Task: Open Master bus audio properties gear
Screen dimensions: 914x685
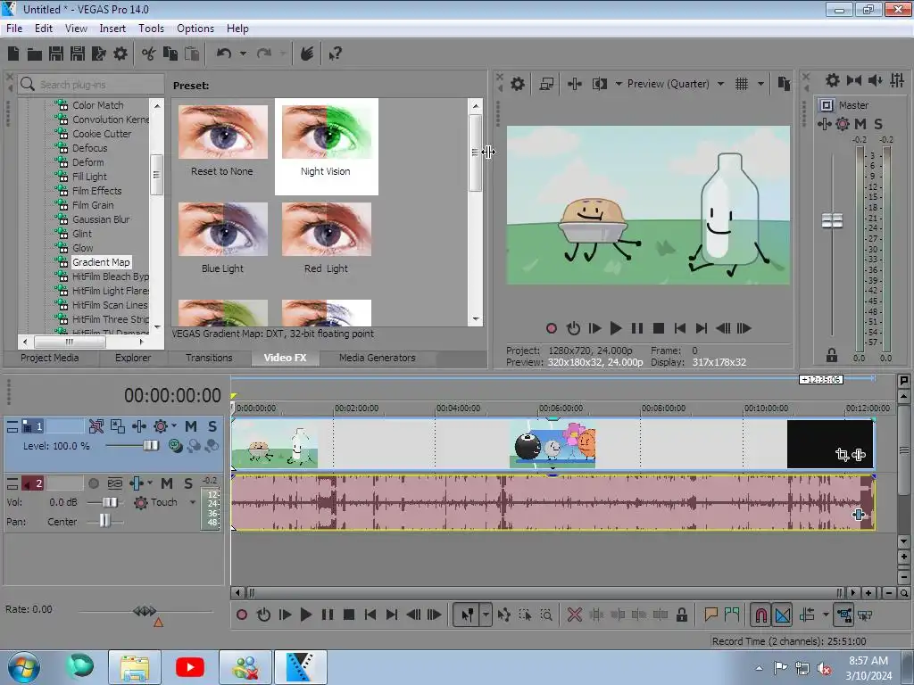Action: pyautogui.click(x=833, y=80)
